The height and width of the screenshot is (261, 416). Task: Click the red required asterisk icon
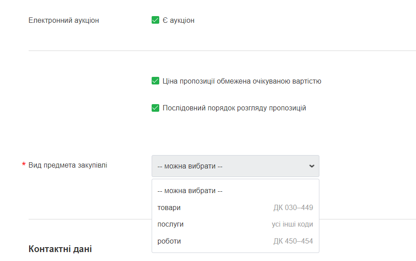pyautogui.click(x=24, y=165)
